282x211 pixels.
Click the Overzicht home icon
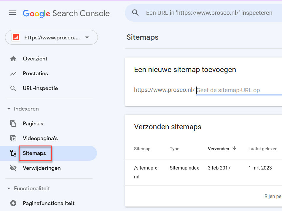click(x=13, y=59)
